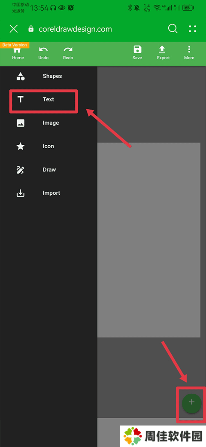Open the More options menu
This screenshot has height=447, width=206.
(189, 53)
